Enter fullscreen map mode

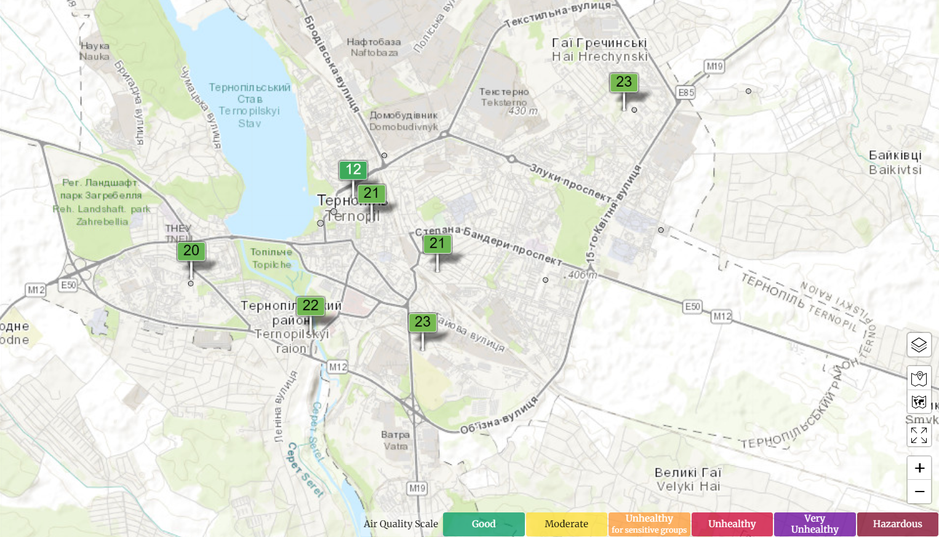click(x=919, y=436)
